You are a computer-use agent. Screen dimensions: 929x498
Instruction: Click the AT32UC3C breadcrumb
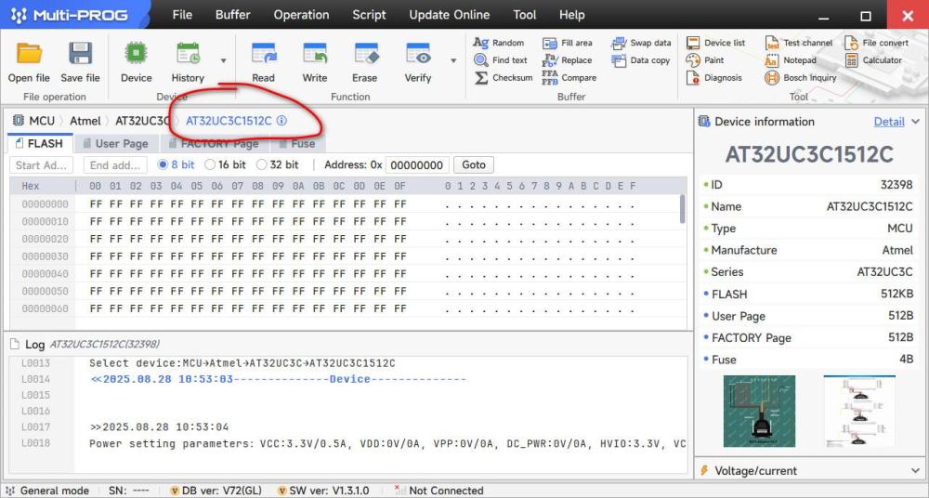click(x=142, y=121)
